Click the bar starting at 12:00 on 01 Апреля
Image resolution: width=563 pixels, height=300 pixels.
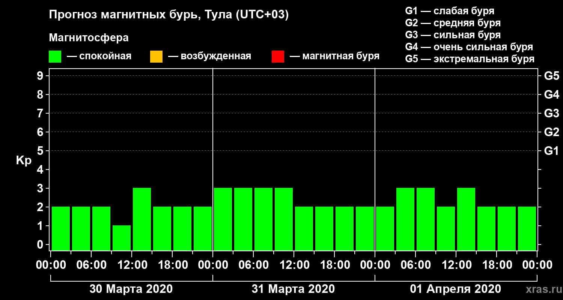coord(466,219)
